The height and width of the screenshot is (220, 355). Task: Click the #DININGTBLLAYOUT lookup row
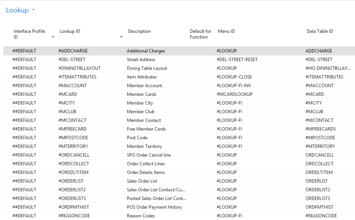click(x=79, y=68)
